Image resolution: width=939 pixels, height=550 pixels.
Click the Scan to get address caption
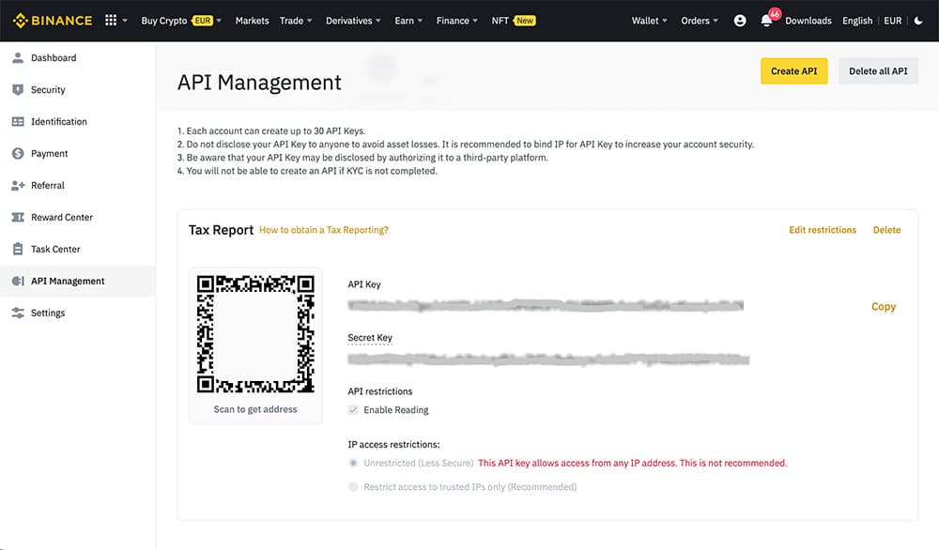coord(255,409)
